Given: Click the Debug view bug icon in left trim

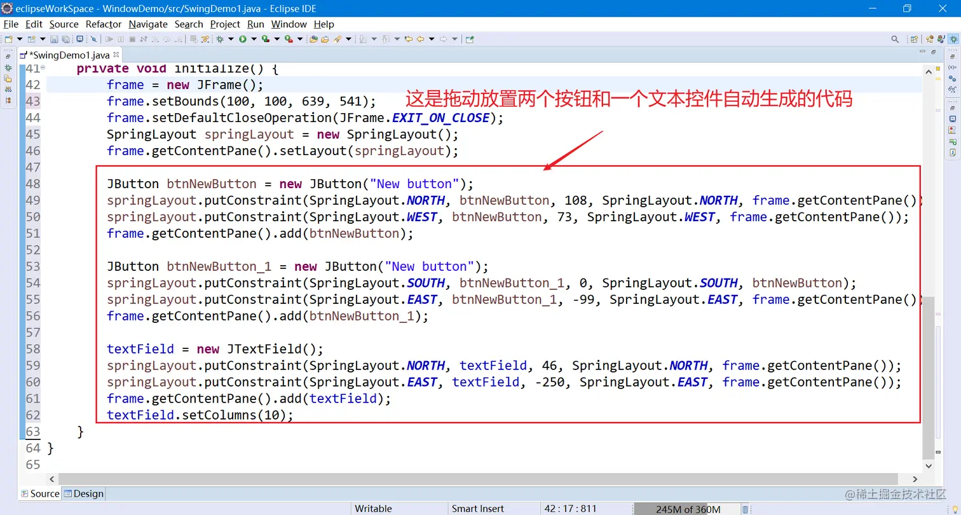Looking at the screenshot, I should point(8,67).
